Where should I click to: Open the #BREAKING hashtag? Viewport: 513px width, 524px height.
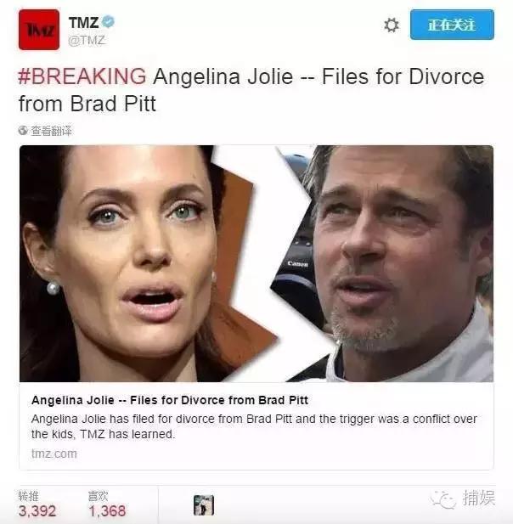click(82, 76)
